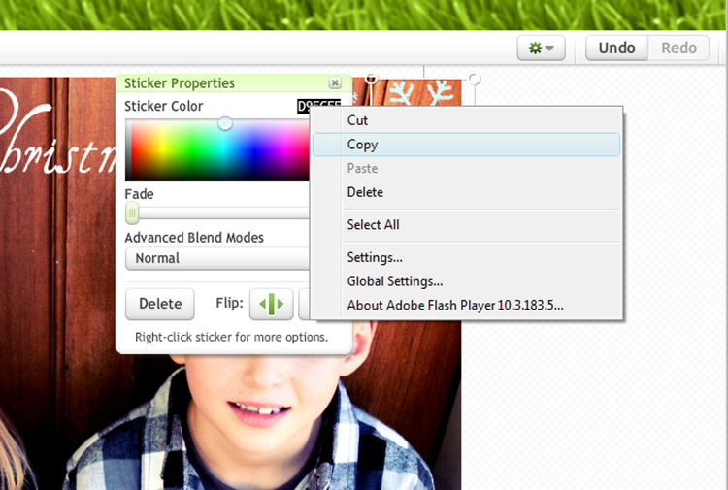Click the snowflake sticker on the photo

pos(420,92)
